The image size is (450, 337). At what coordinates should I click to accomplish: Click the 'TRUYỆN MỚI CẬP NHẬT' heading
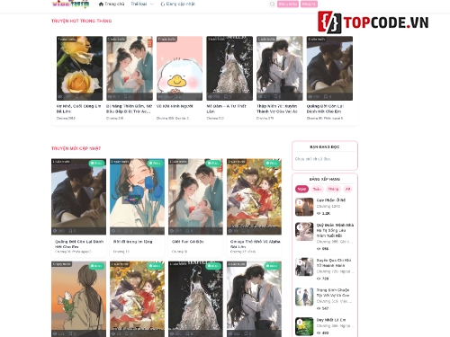(76, 148)
